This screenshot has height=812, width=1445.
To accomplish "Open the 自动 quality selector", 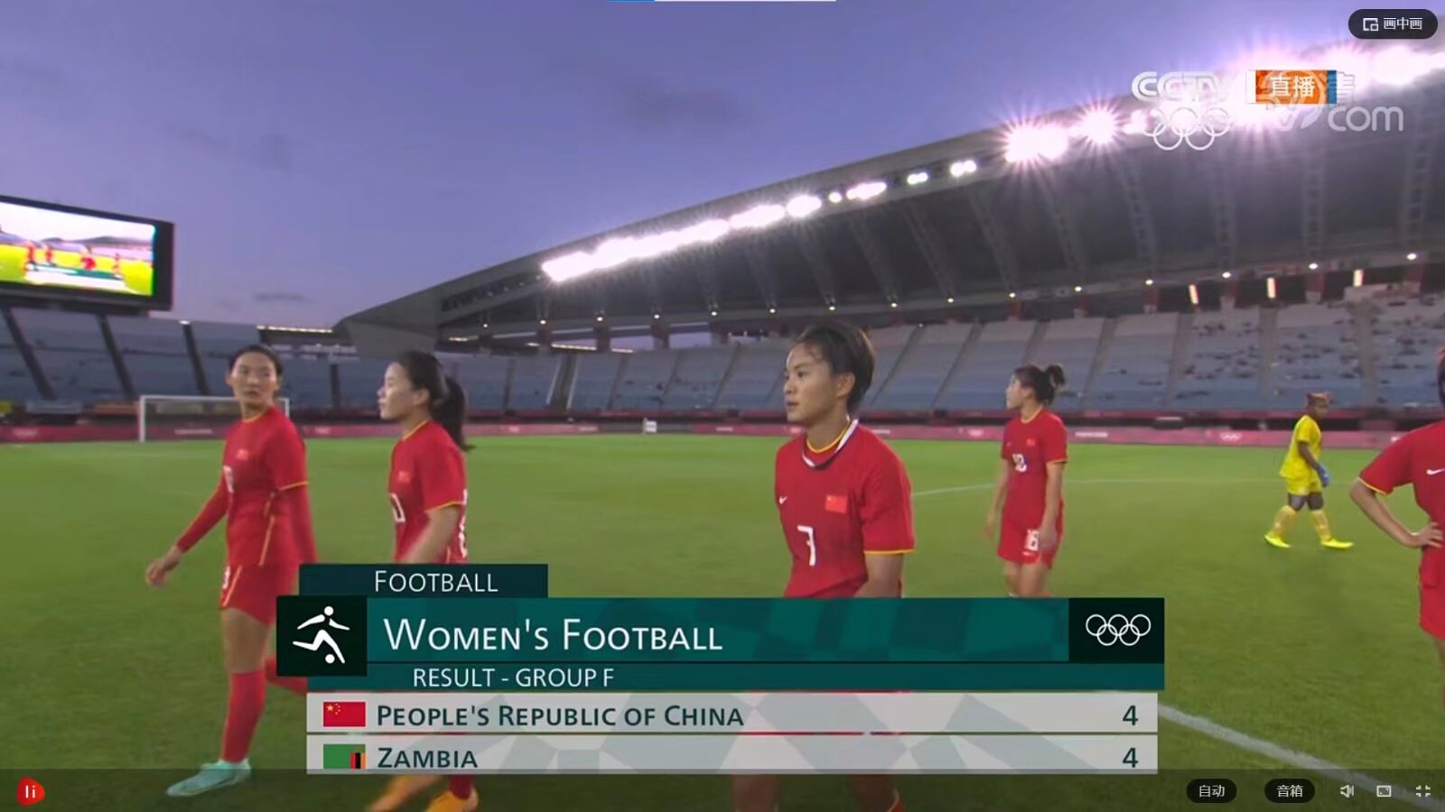I will [1211, 791].
